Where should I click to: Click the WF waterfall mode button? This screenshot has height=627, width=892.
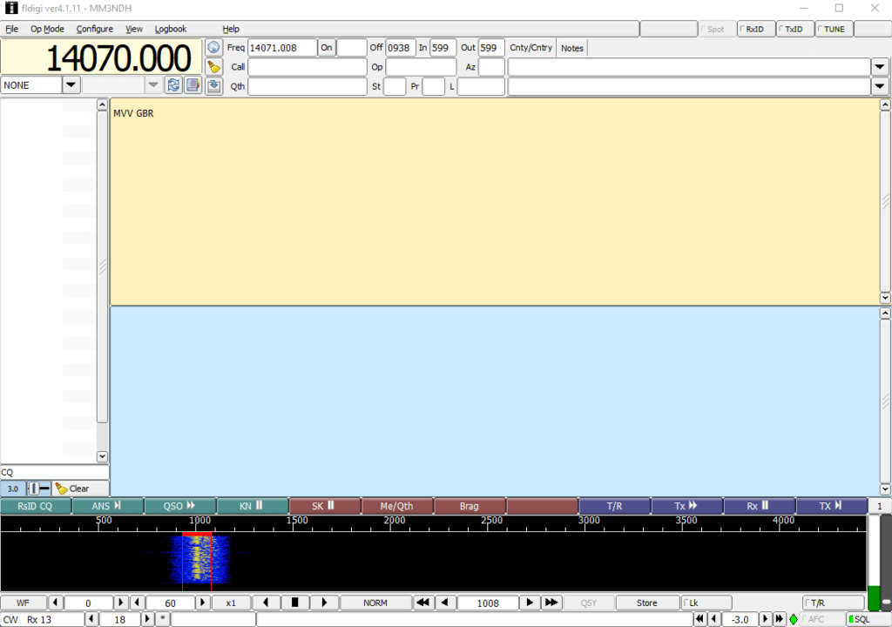tap(24, 603)
